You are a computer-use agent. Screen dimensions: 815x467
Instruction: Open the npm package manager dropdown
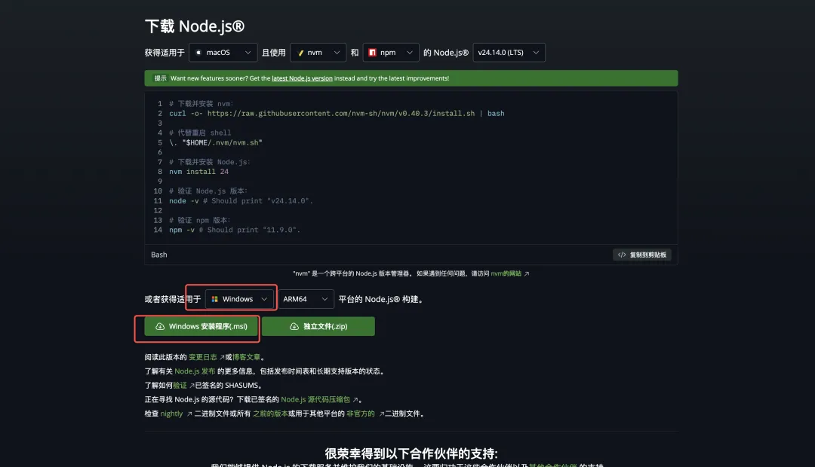(x=391, y=53)
